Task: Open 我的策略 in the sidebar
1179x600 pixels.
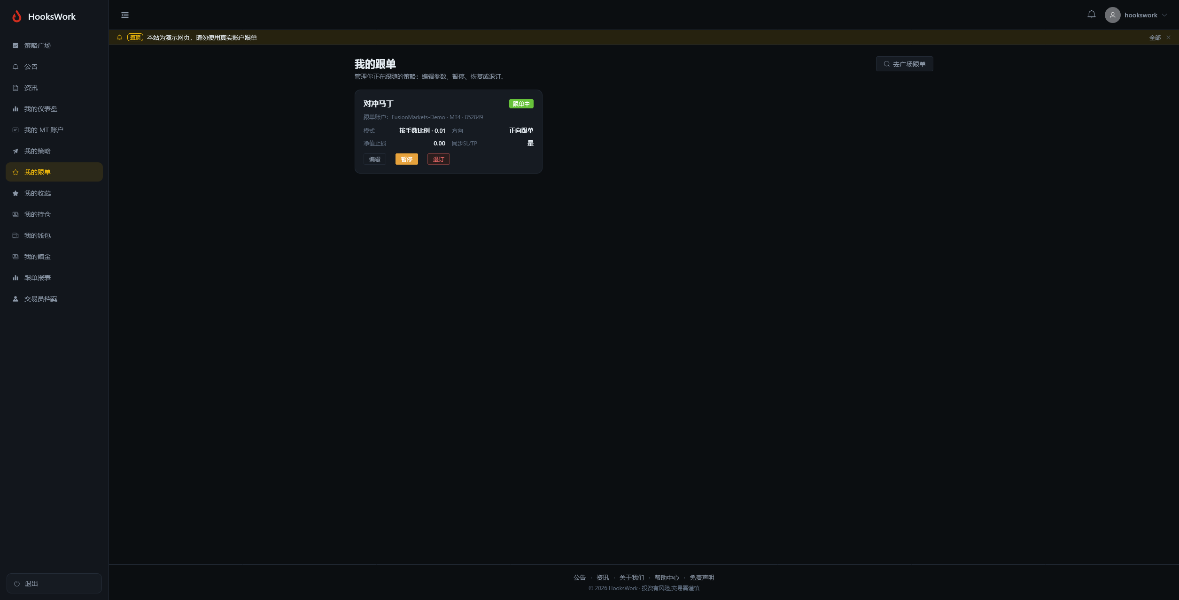Action: point(54,151)
